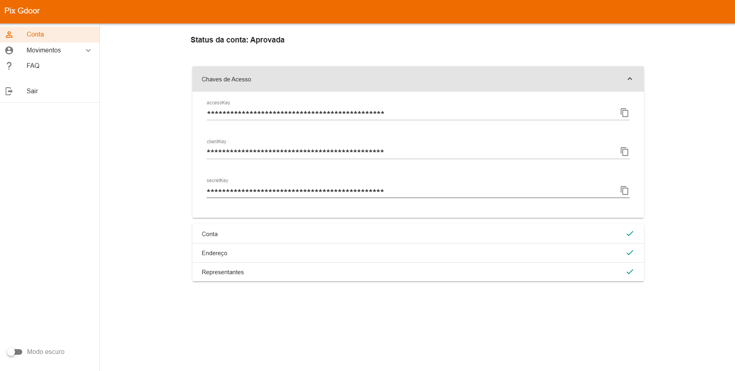Viewport: 735px width, 371px height.
Task: Expand the Representantes section panel
Action: pyautogui.click(x=418, y=272)
